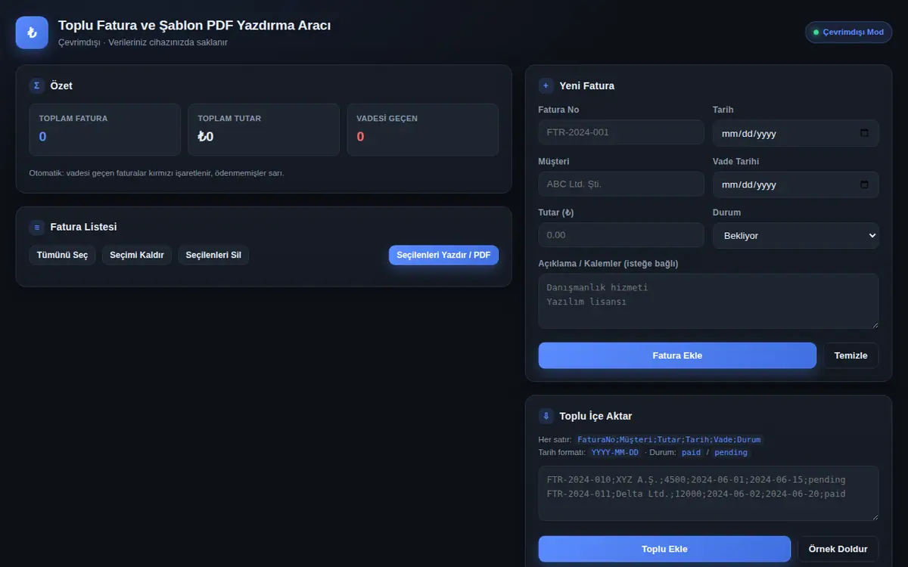The height and width of the screenshot is (567, 908).
Task: Click the Seçimi Kaldır button
Action: tap(137, 255)
